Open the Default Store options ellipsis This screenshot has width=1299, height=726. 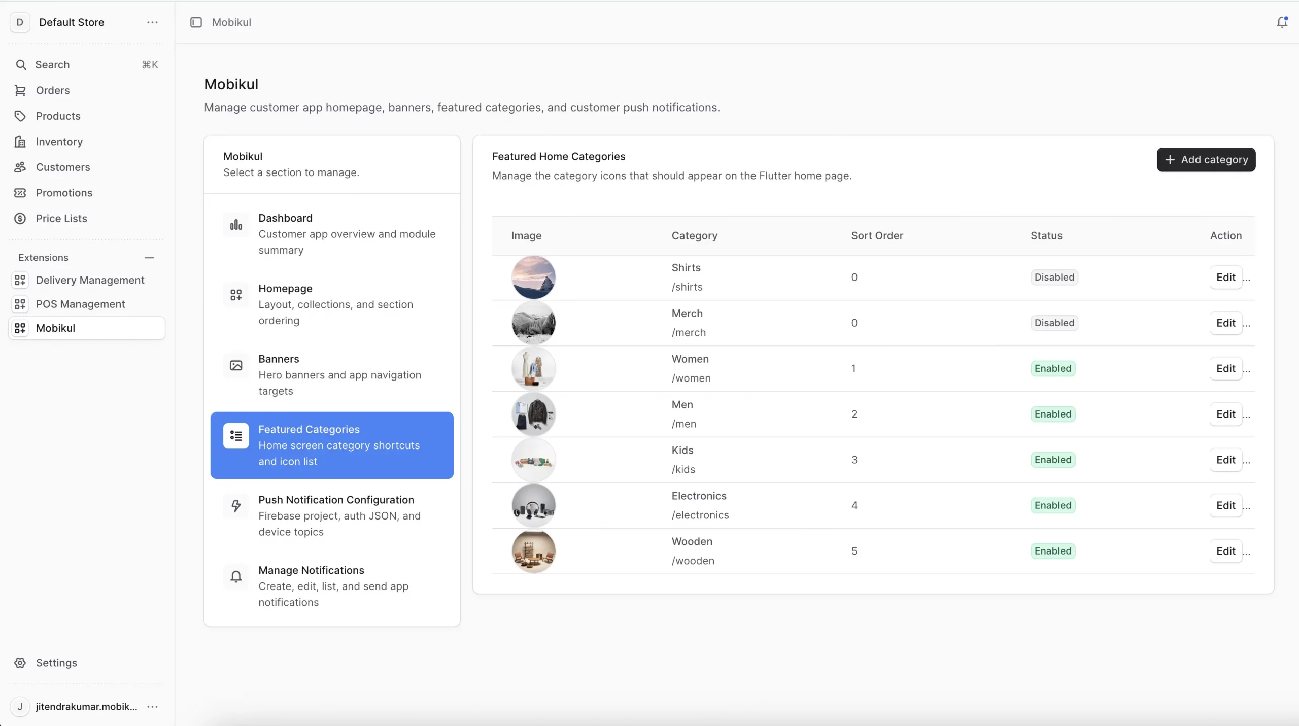point(152,22)
